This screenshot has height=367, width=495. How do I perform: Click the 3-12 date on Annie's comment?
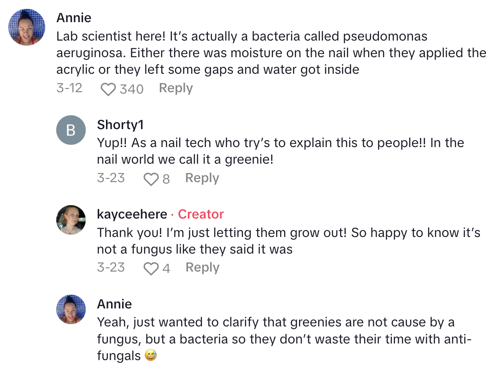tap(69, 88)
